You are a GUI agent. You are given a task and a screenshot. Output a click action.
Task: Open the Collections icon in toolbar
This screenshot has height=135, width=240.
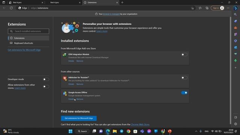pos(207,8)
